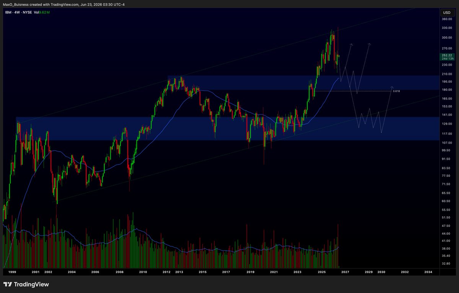Click the 117.00 price axis label
Image resolution: width=459 pixels, height=293 pixels.
point(447,133)
